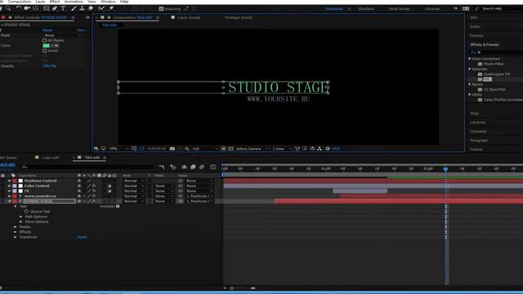This screenshot has height=294, width=523.
Task: Open the composition mini-flowchart icon
Action: click(x=162, y=167)
